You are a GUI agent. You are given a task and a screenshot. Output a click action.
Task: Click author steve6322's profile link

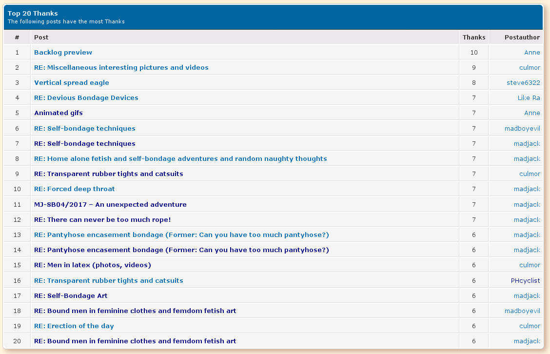pyautogui.click(x=523, y=82)
